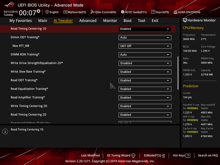Screen dimensions: 220x165
Task: Click the Hot Keys question mark icon
Action: 188,156
